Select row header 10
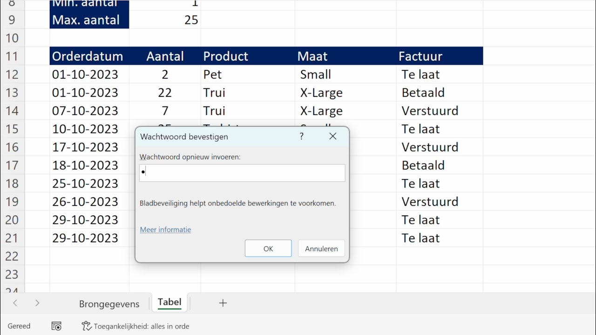The width and height of the screenshot is (596, 335). 12,38
